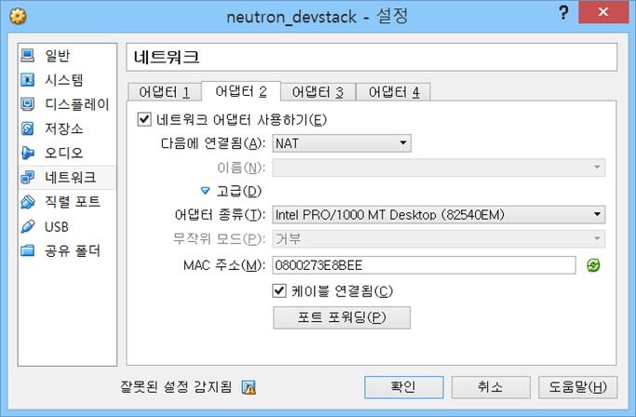This screenshot has width=636, height=417.
Task: Click the System (시스템) chip icon
Action: [28, 80]
